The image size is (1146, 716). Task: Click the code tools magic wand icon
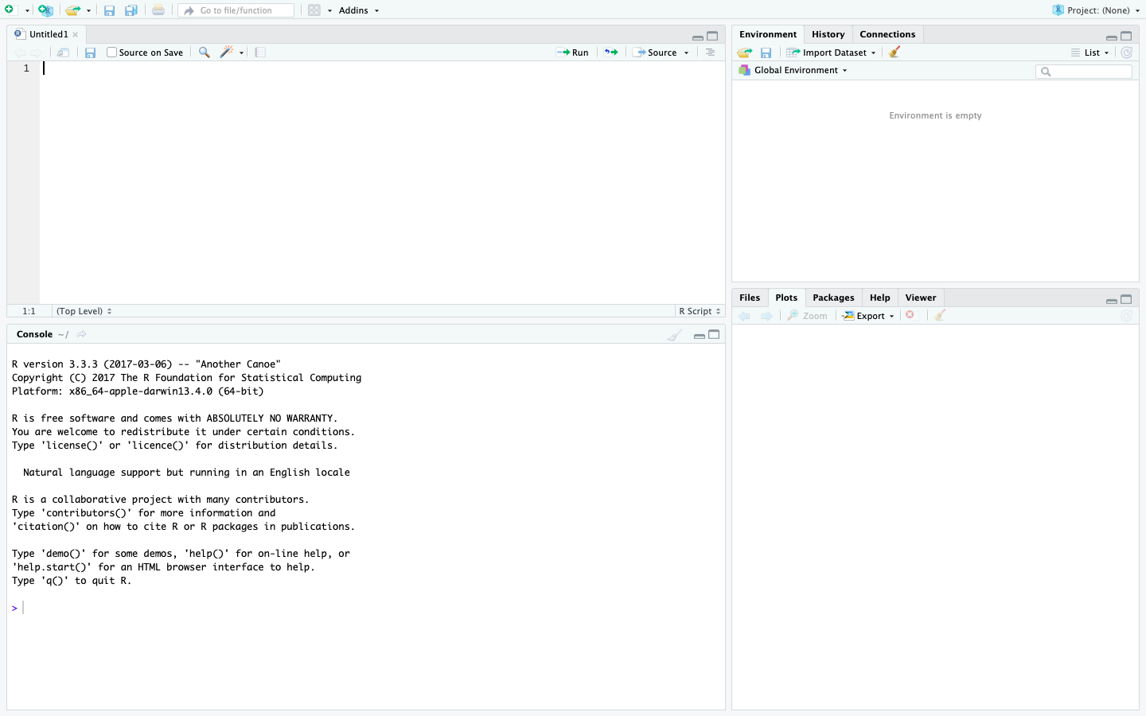(227, 53)
